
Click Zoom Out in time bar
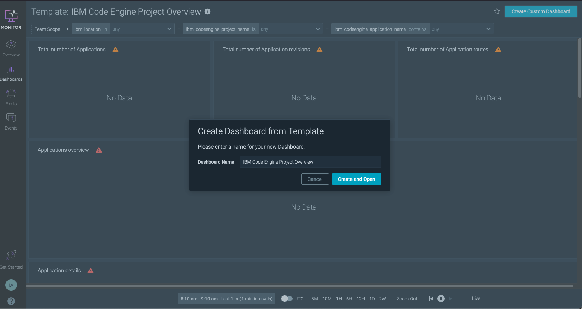(407, 299)
